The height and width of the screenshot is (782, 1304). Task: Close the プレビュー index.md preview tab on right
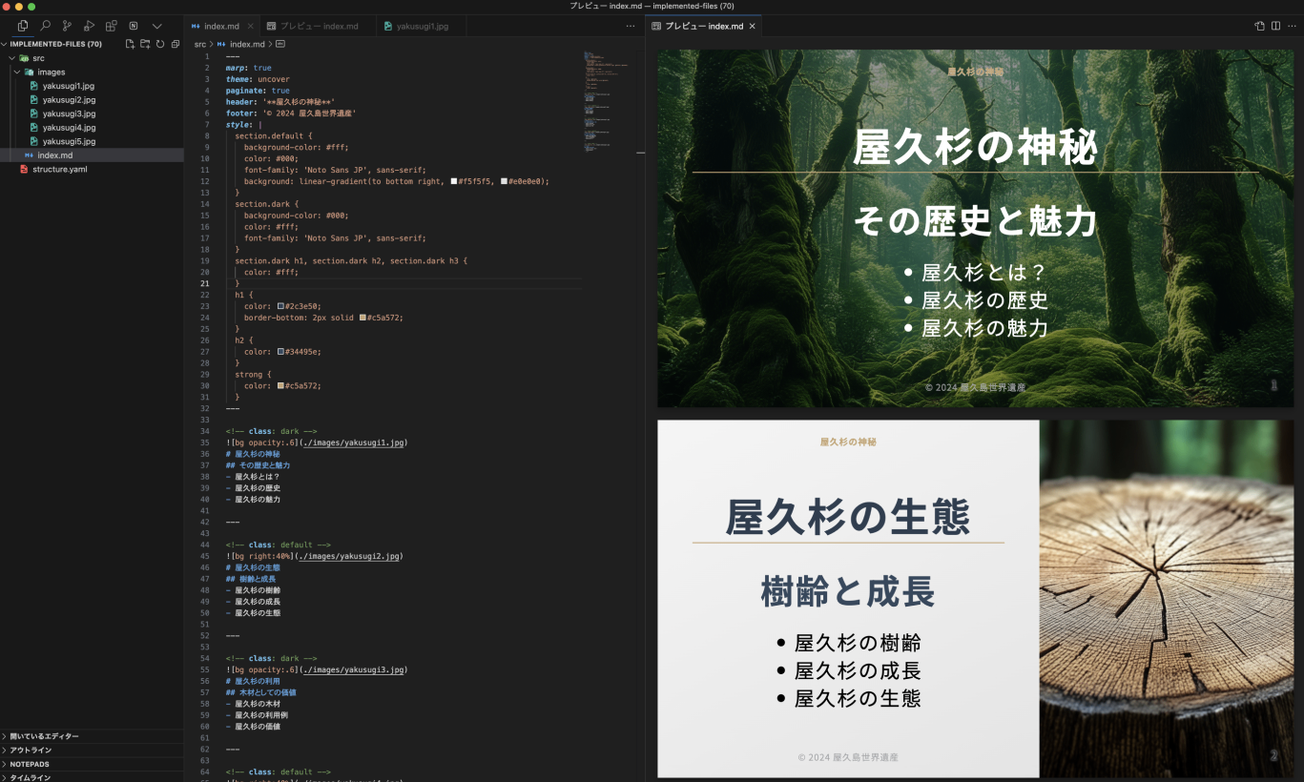[x=752, y=26]
